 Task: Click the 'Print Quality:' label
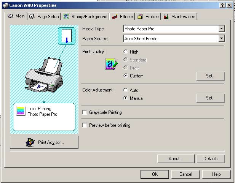tap(93, 52)
